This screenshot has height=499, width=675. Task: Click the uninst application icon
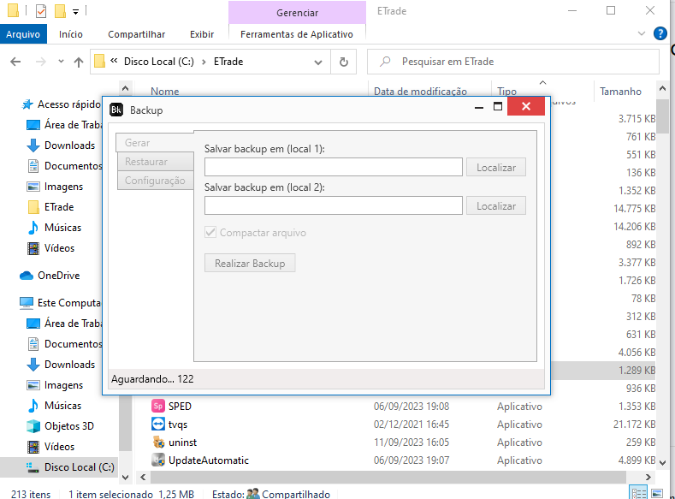tap(158, 443)
